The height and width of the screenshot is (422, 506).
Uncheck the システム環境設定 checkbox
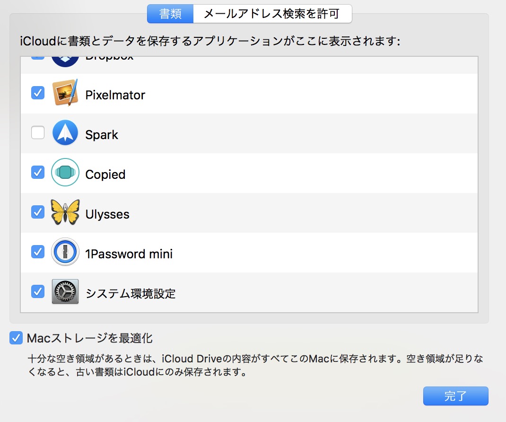[x=38, y=291]
